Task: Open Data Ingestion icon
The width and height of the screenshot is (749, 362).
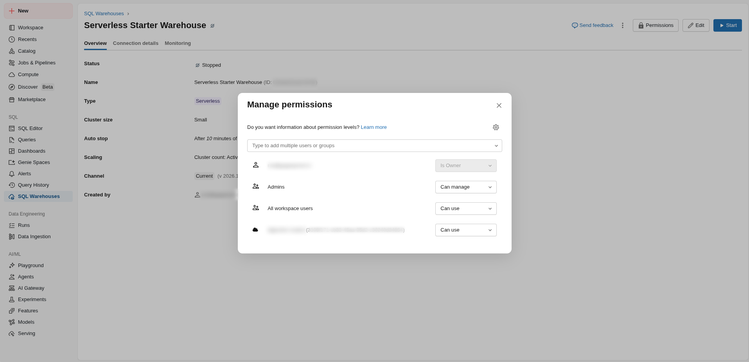Action: coord(12,237)
